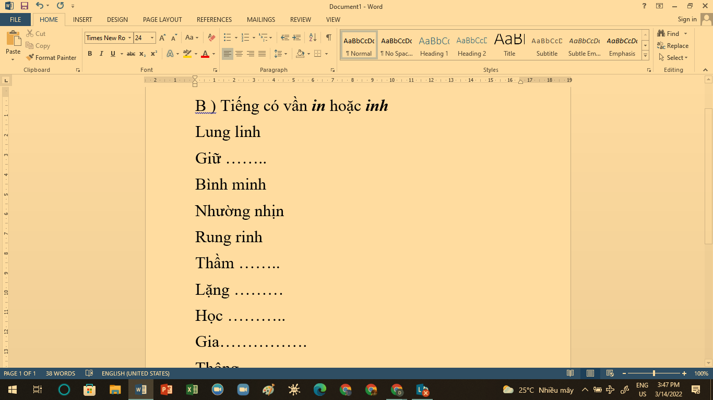Expand the Borders dropdown
The image size is (713, 400).
point(326,54)
